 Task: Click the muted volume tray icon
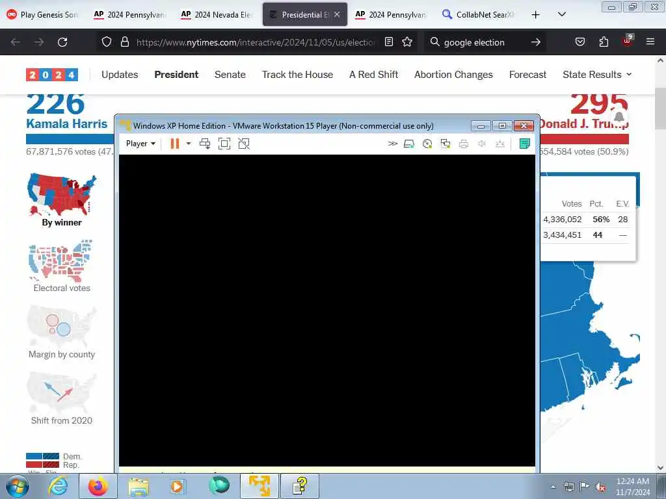click(x=600, y=487)
